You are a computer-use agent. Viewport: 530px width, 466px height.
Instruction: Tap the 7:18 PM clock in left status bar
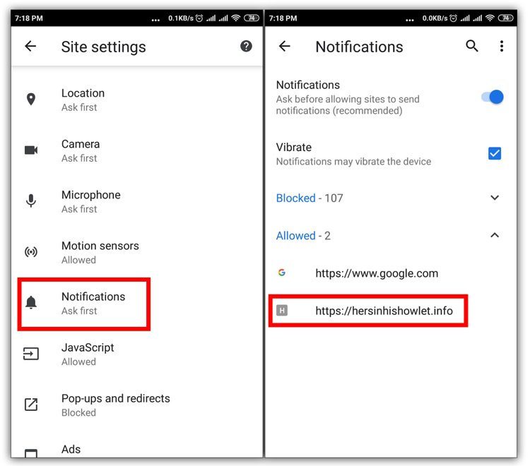pyautogui.click(x=29, y=18)
